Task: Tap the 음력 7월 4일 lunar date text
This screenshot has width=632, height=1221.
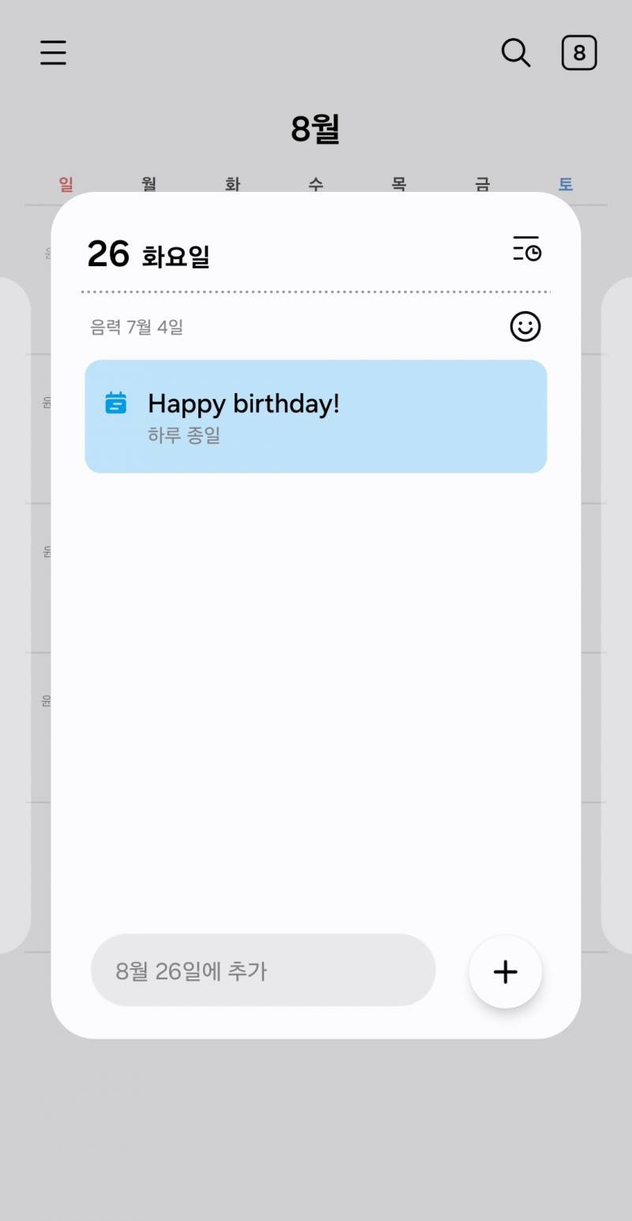Action: [x=136, y=326]
